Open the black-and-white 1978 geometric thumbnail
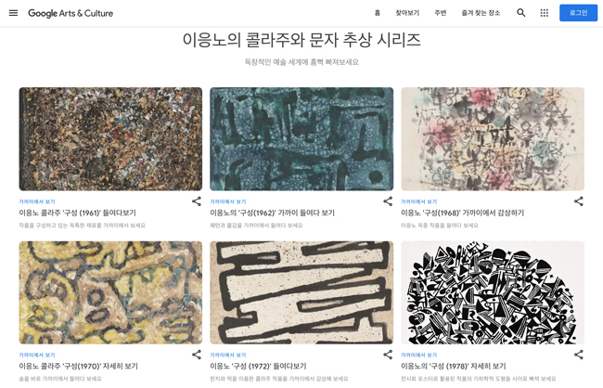This screenshot has height=388, width=603. click(x=493, y=292)
